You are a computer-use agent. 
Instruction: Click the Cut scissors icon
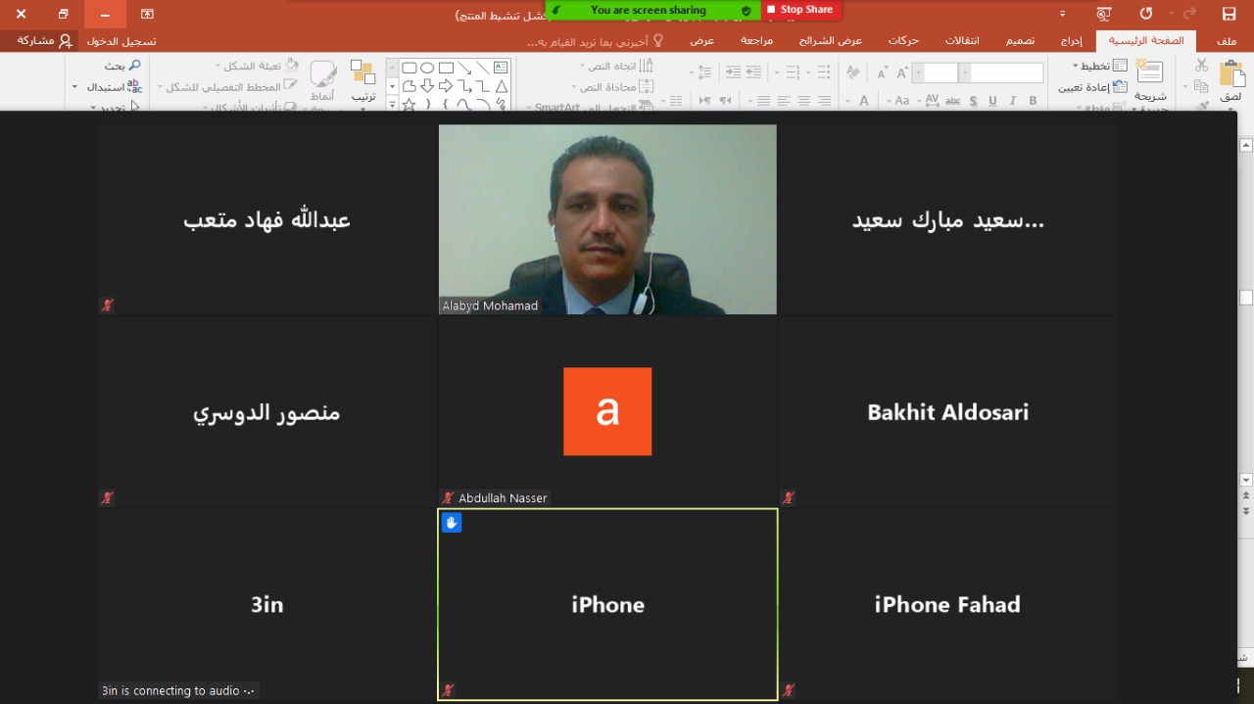(1201, 66)
